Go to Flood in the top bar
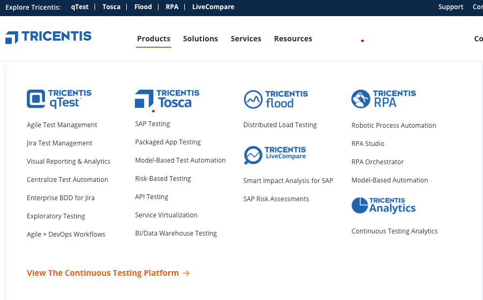This screenshot has width=483, height=300. [143, 7]
